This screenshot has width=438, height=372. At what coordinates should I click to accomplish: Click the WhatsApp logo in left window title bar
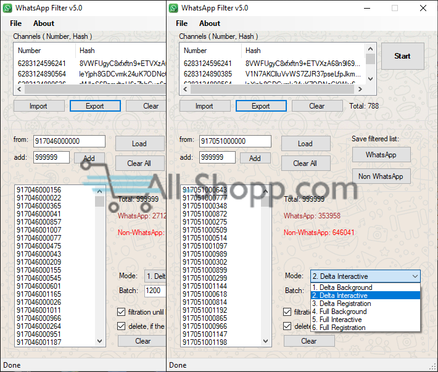[x=7, y=9]
